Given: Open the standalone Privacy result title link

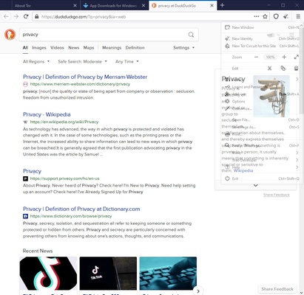Looking at the screenshot, I should point(32,171).
